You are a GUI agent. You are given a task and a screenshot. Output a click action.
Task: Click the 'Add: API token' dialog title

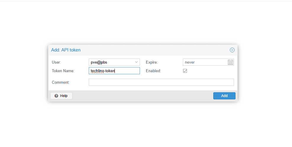pyautogui.click(x=66, y=50)
